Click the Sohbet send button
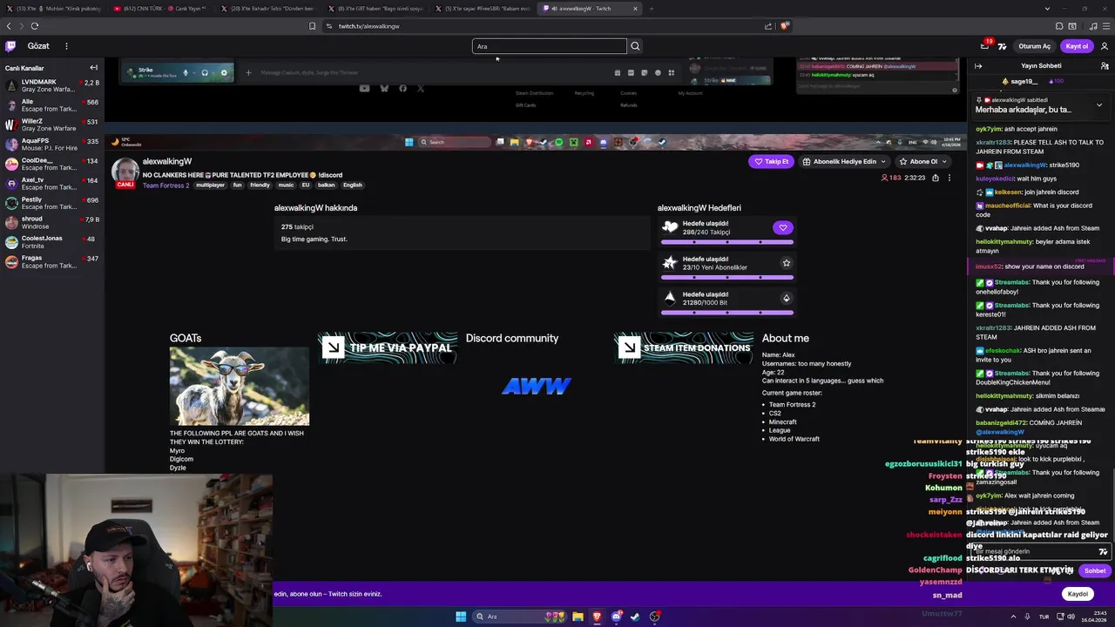 [x=1094, y=570]
